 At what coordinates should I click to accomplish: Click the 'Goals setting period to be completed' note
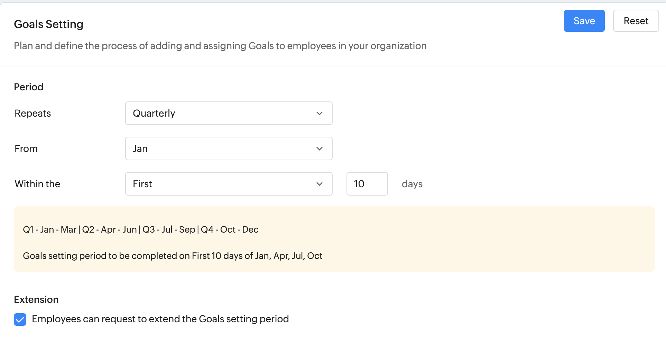(x=172, y=256)
